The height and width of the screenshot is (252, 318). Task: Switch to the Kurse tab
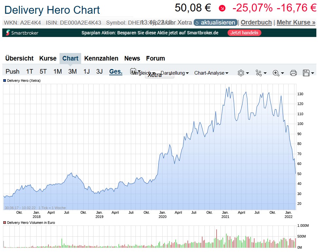click(x=48, y=59)
